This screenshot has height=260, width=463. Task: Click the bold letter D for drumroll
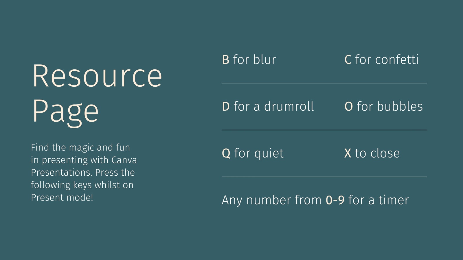tap(226, 107)
